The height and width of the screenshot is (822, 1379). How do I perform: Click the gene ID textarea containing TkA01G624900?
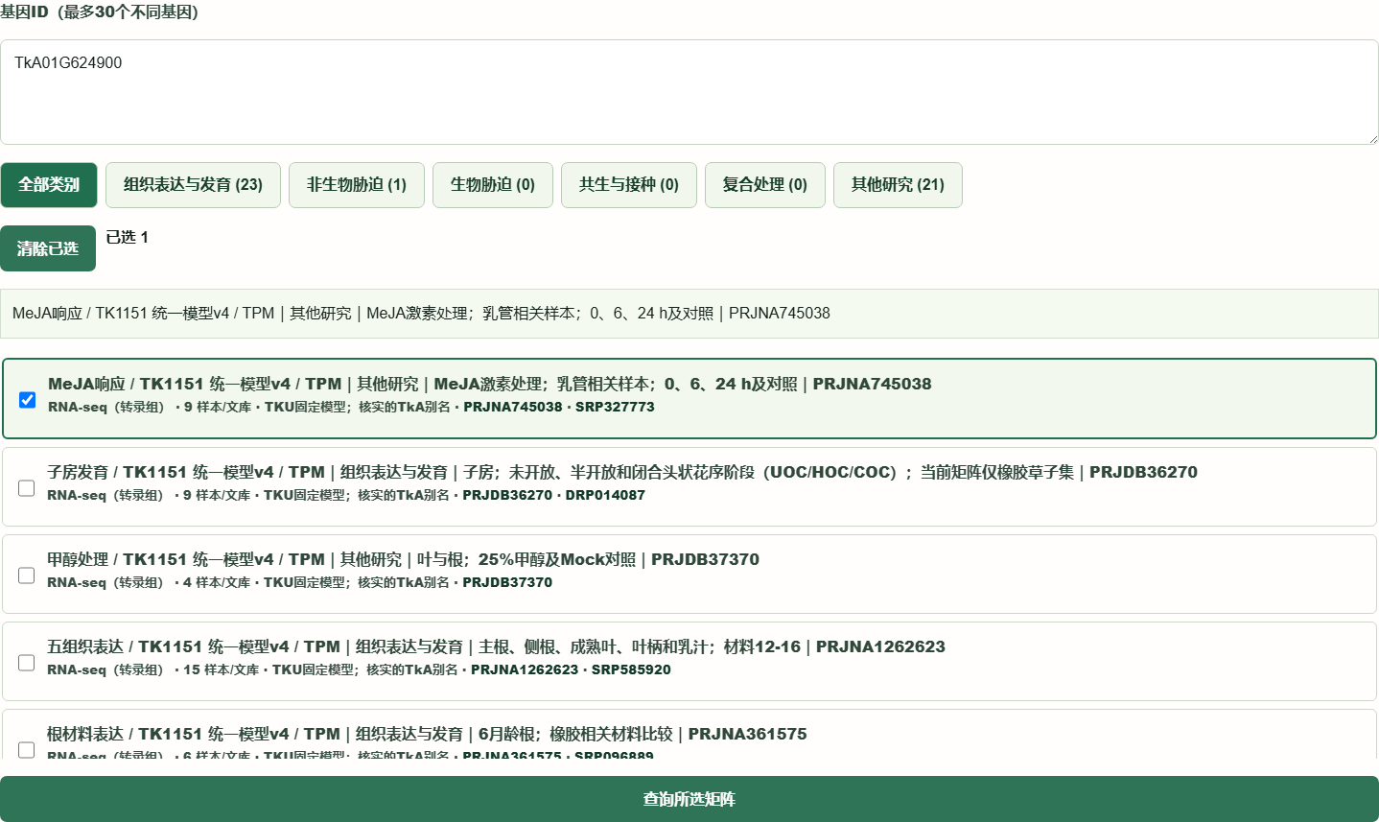(x=689, y=92)
